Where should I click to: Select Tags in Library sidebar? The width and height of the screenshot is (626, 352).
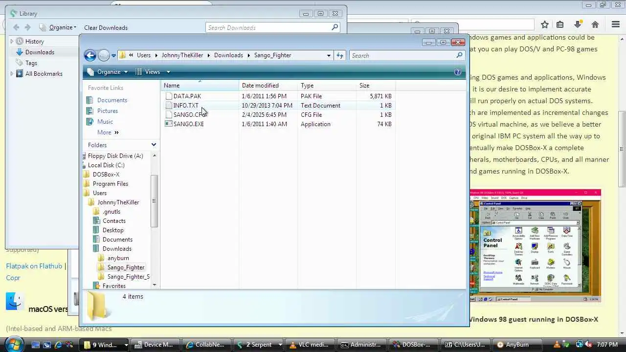click(31, 63)
